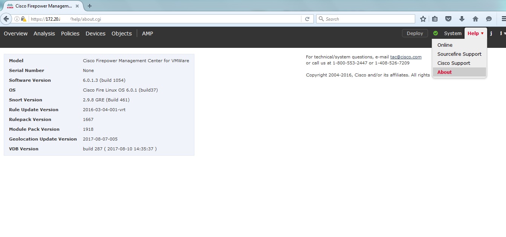The height and width of the screenshot is (237, 506).
Task: Open the Firefox hamburger menu icon
Action: [503, 18]
